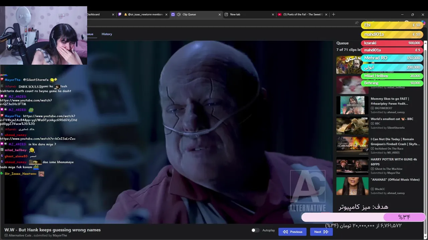Close the Clip Queue tab
Viewport: 428px width, 240px height.
pyautogui.click(x=220, y=14)
